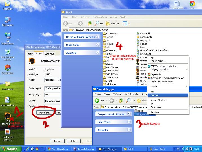This screenshot has width=202, height=152.
Task: Click Geri back button in Pacth&Keygen window
Action: [x=99, y=101]
